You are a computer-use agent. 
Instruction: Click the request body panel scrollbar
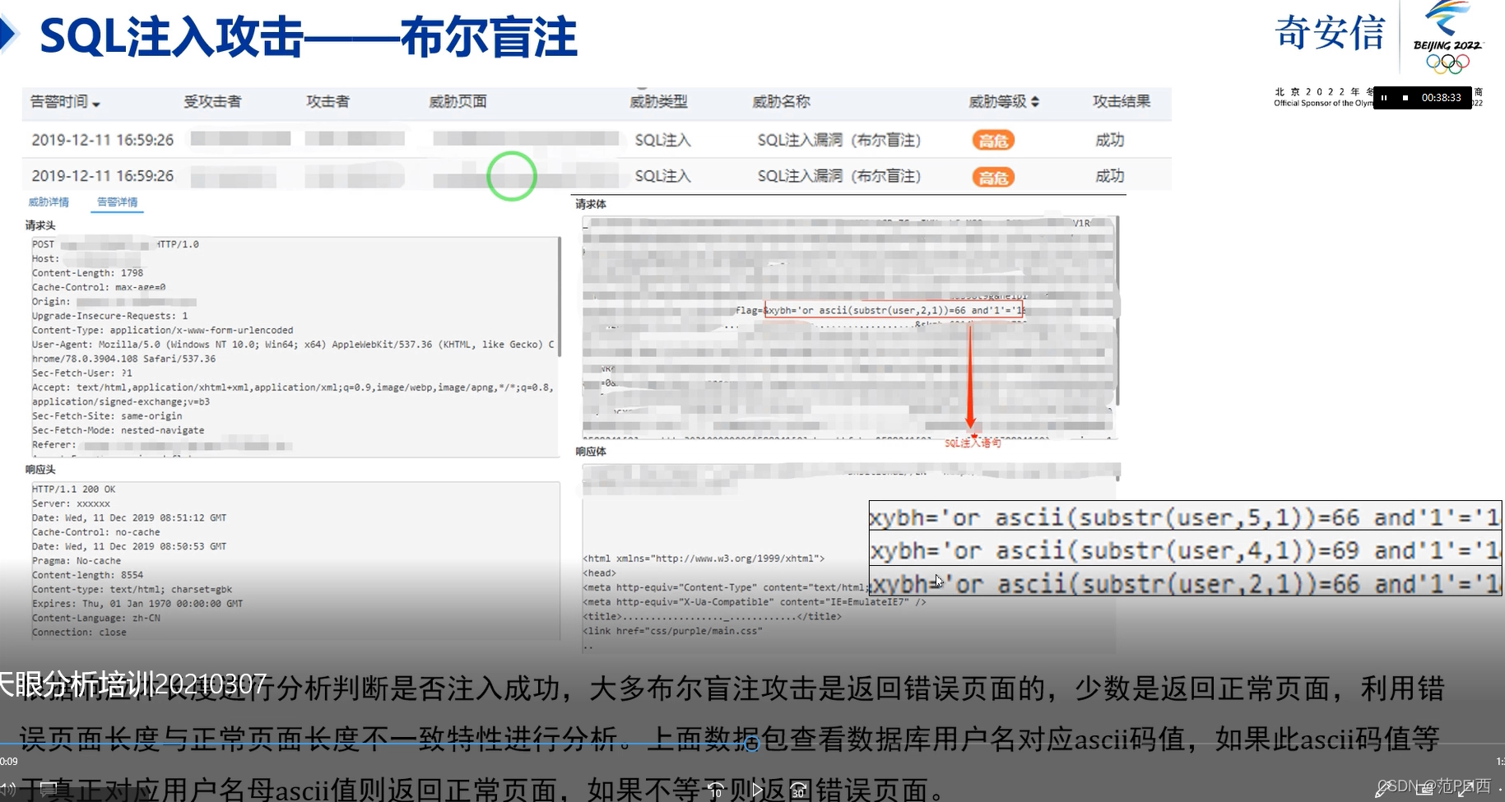point(1117,311)
